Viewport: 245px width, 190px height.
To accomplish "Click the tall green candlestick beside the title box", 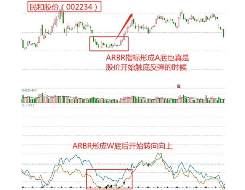I will click(63, 18).
